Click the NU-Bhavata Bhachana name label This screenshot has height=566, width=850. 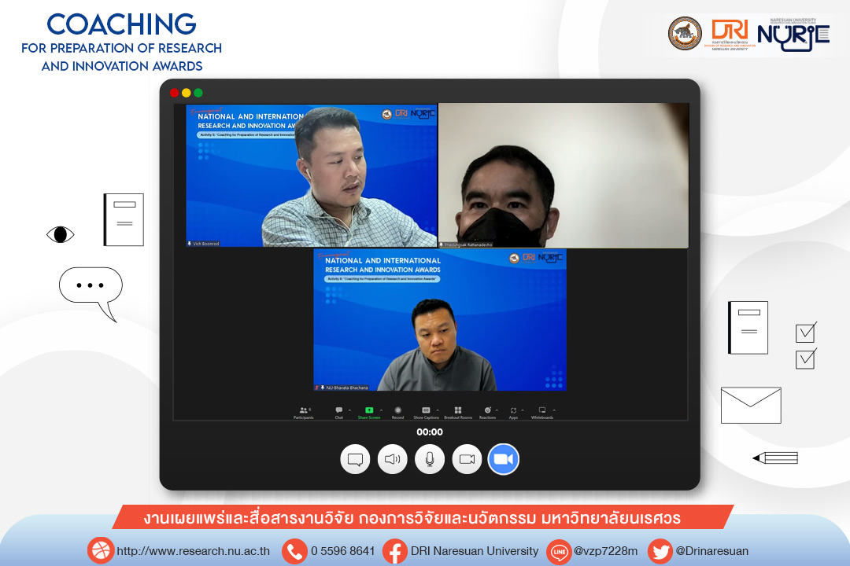tap(342, 388)
